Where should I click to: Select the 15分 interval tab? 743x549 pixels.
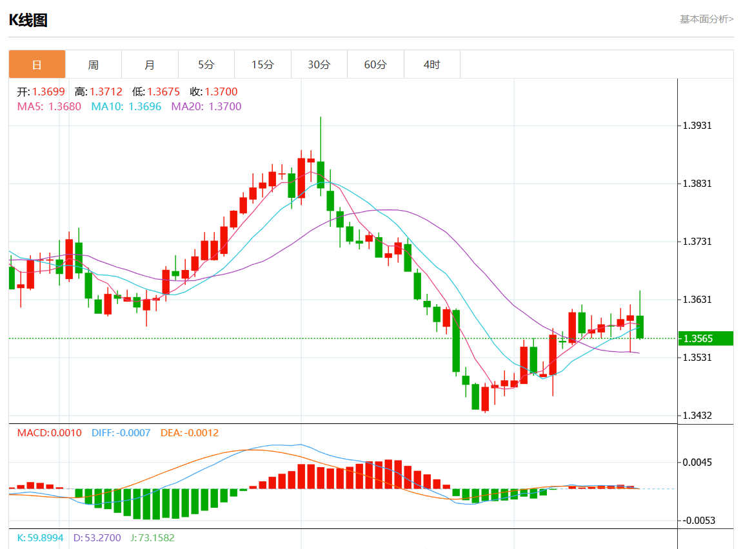coord(263,64)
